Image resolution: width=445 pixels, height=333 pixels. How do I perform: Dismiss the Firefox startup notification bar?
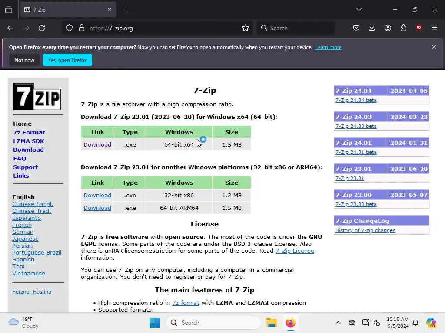(x=434, y=47)
